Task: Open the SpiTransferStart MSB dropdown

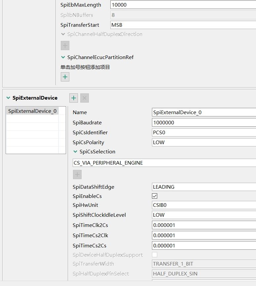Action: (x=183, y=25)
